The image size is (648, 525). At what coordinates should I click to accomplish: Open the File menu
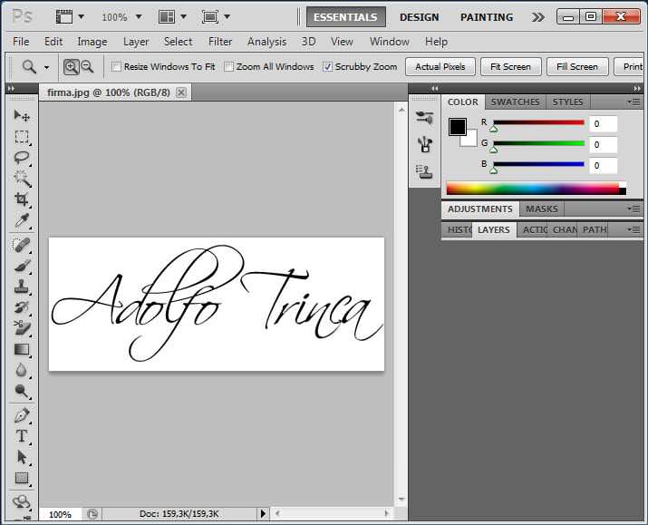(x=21, y=42)
